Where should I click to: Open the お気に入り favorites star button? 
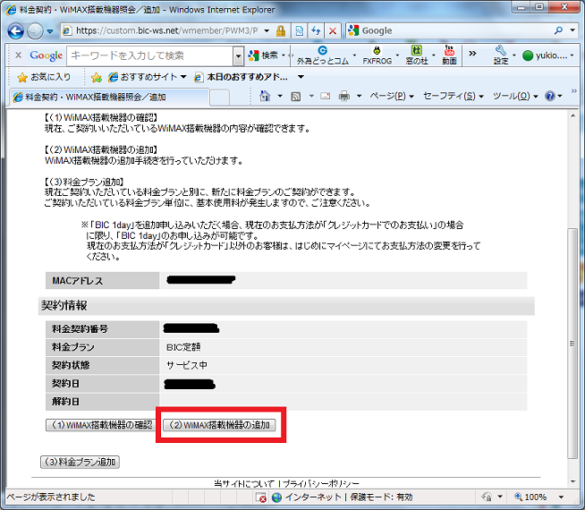coord(43,77)
